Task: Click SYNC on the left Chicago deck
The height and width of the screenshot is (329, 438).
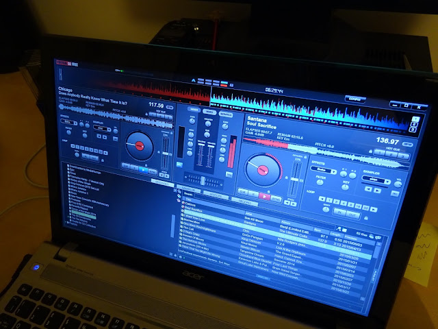Action: [x=153, y=171]
